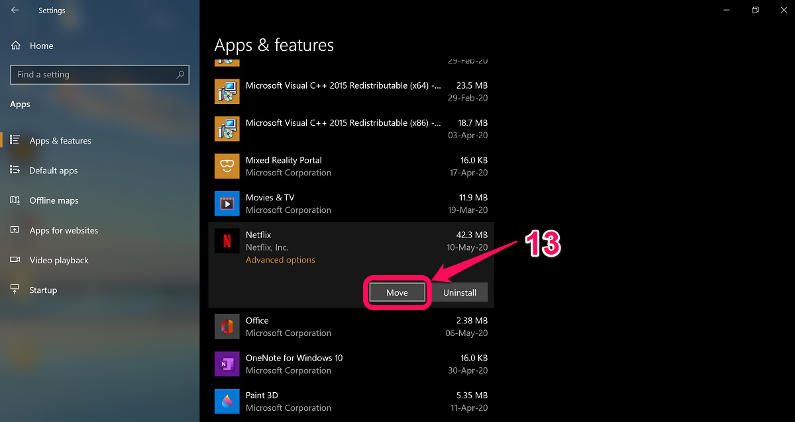Image resolution: width=795 pixels, height=422 pixels.
Task: Click the search magnifier icon
Action: point(180,75)
